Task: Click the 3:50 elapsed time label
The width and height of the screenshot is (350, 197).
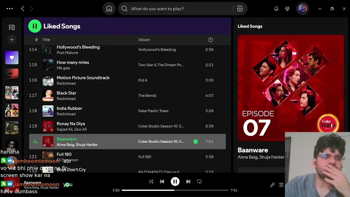Action: tap(116, 190)
